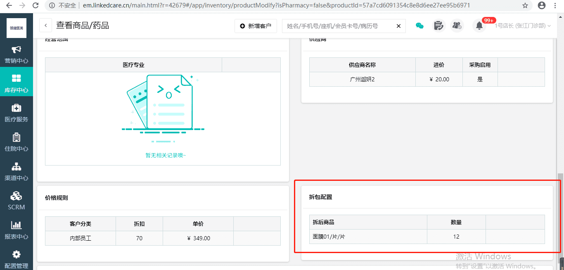564x270 pixels.
Task: Click the back chevron beside page title
Action: pos(45,26)
